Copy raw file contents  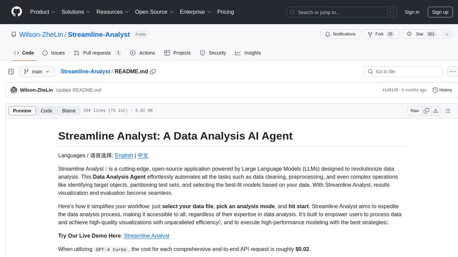[x=427, y=111]
